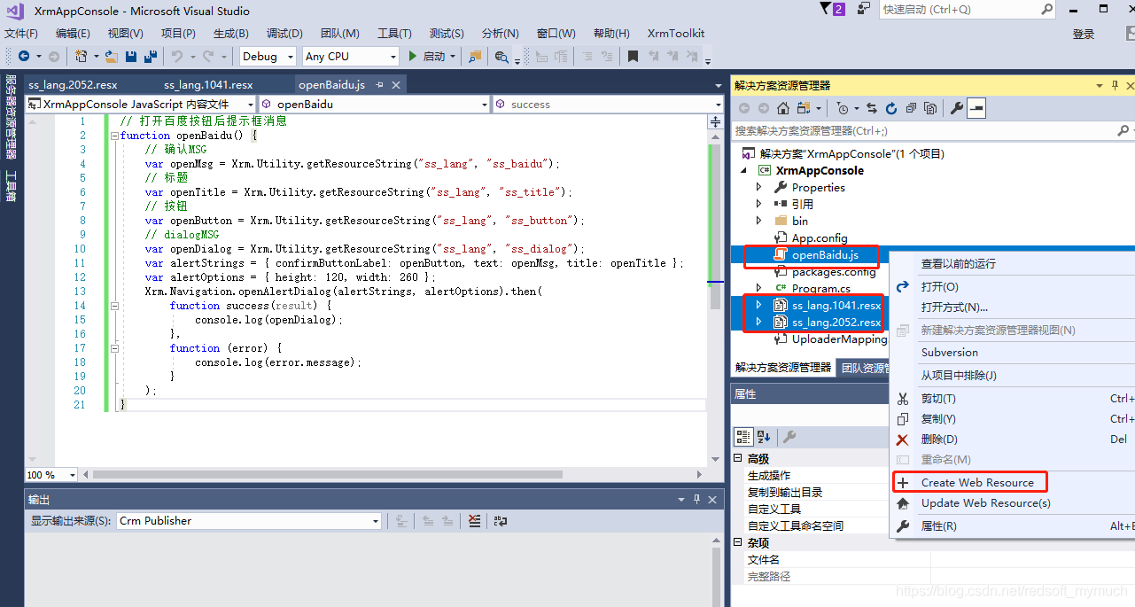This screenshot has height=607, width=1135.
Task: Click the pending changes filter clock icon
Action: (843, 108)
